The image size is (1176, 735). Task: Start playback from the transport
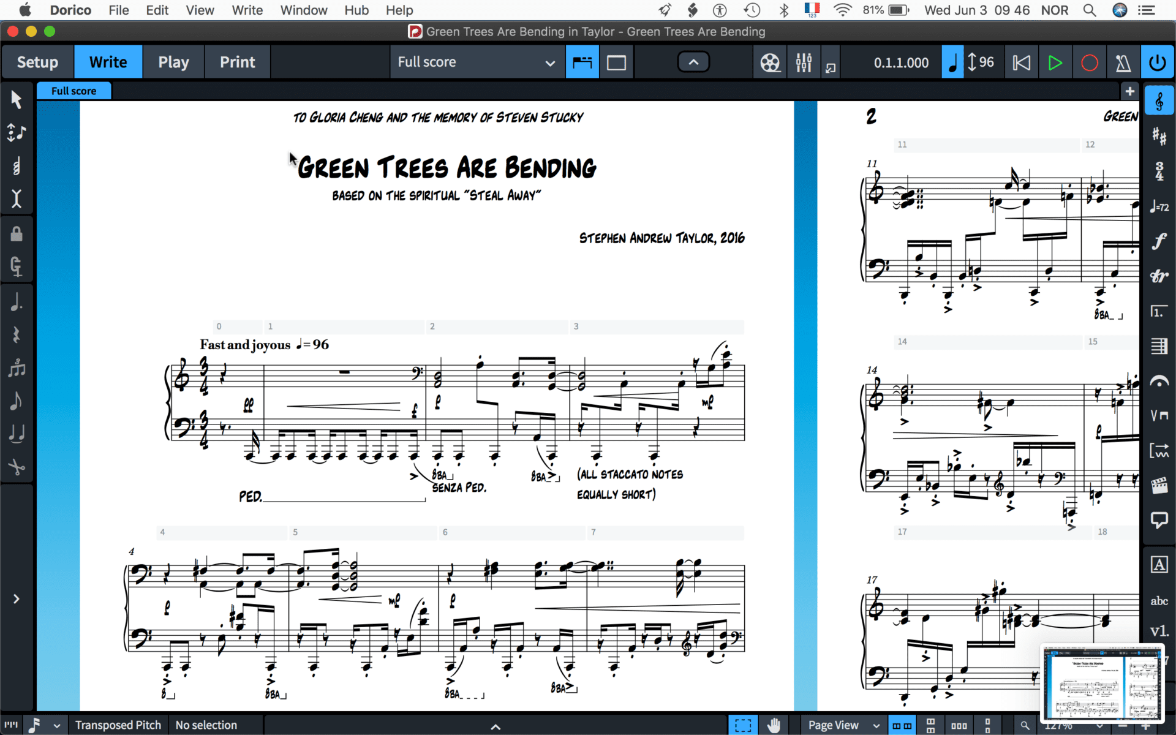1055,62
